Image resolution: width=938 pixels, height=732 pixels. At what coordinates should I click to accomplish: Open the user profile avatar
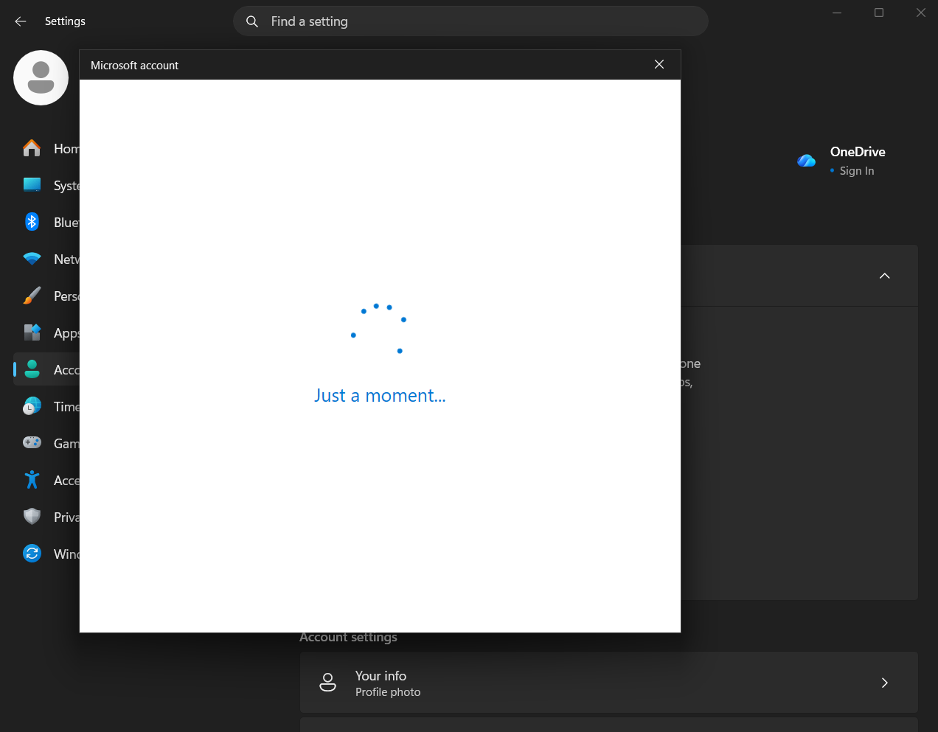[41, 77]
